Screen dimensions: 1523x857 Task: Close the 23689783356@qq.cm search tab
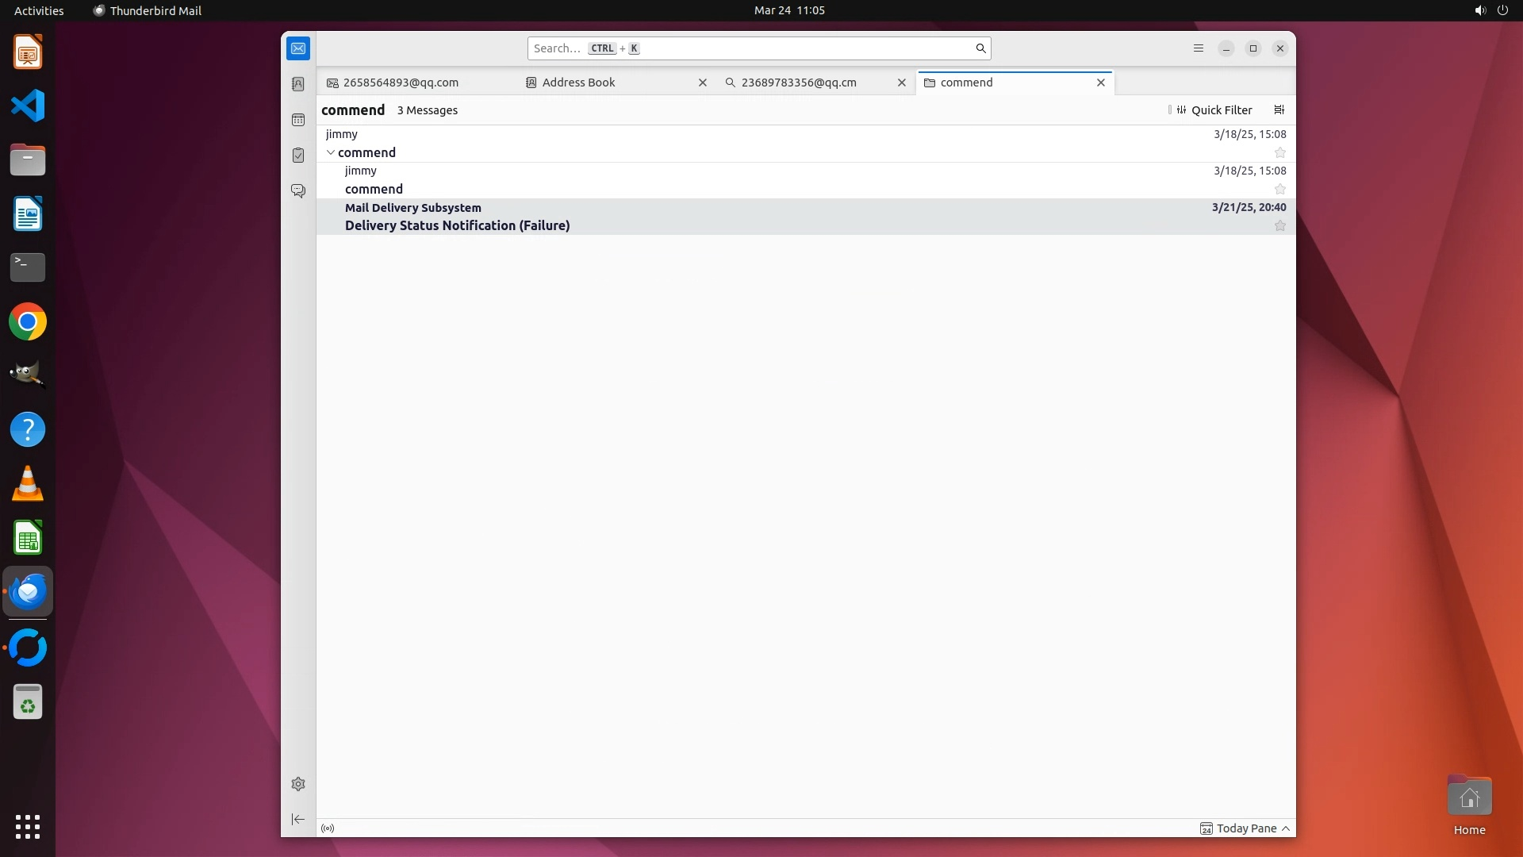pos(901,83)
